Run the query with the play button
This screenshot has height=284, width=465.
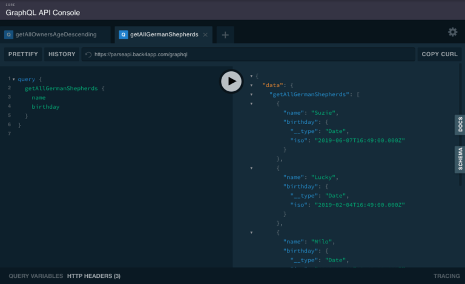coord(231,82)
